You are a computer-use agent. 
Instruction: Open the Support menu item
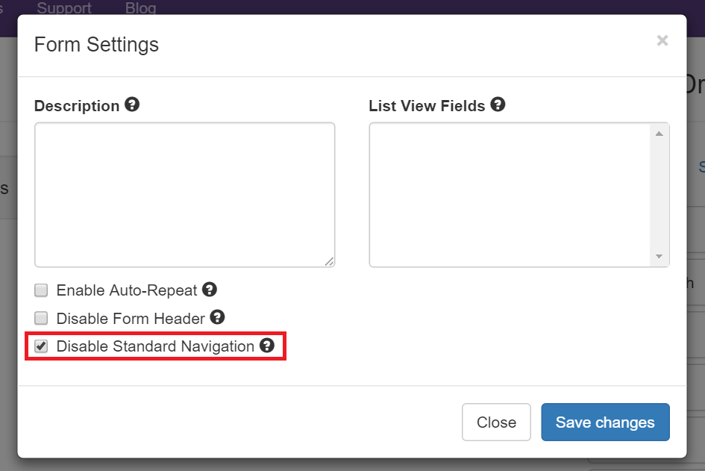(64, 8)
